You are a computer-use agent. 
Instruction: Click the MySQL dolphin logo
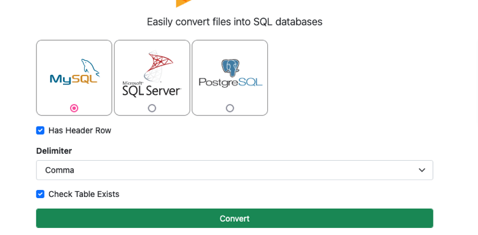(90, 67)
